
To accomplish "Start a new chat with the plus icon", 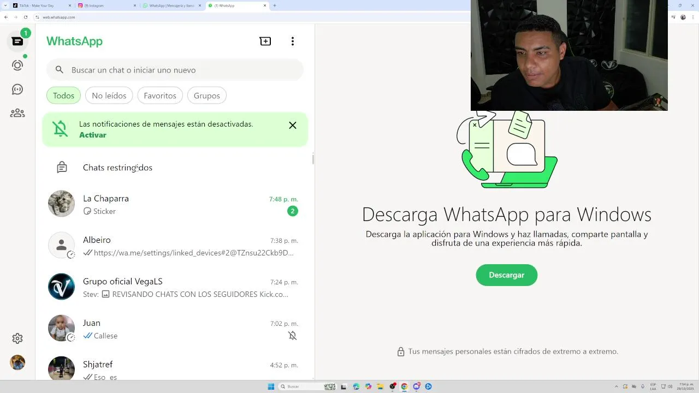I will pyautogui.click(x=265, y=41).
